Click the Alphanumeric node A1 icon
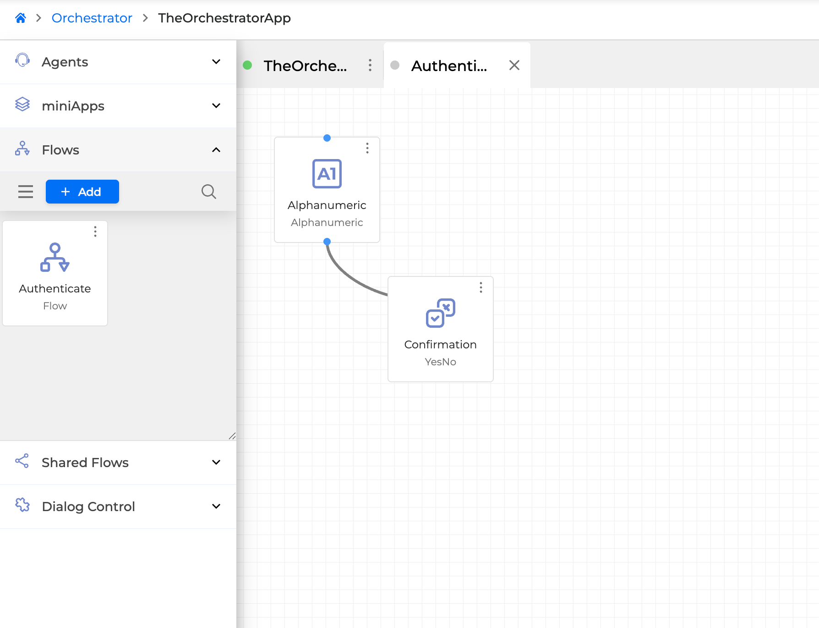The image size is (819, 628). click(x=327, y=174)
